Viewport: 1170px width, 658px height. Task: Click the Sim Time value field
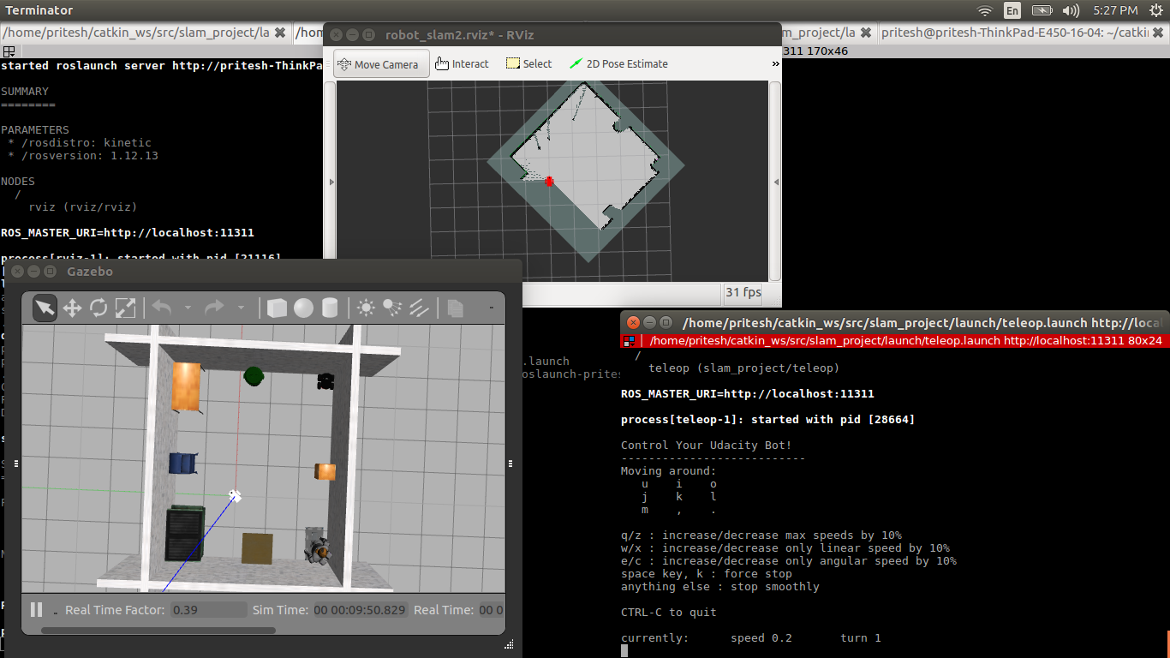[x=360, y=610]
